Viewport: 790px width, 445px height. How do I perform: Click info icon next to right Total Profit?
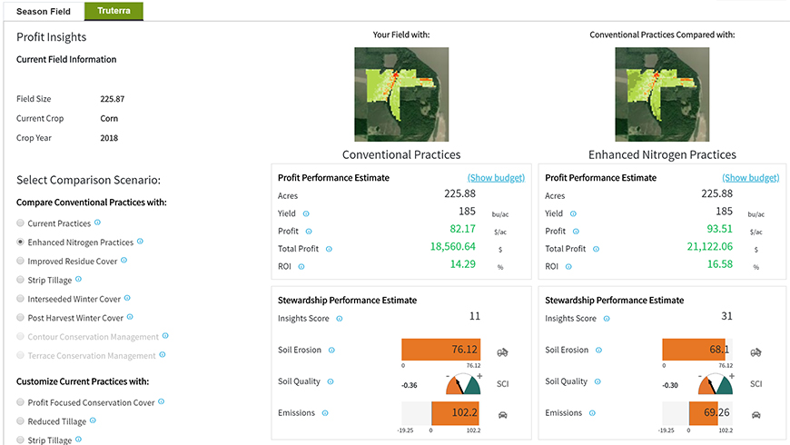596,248
